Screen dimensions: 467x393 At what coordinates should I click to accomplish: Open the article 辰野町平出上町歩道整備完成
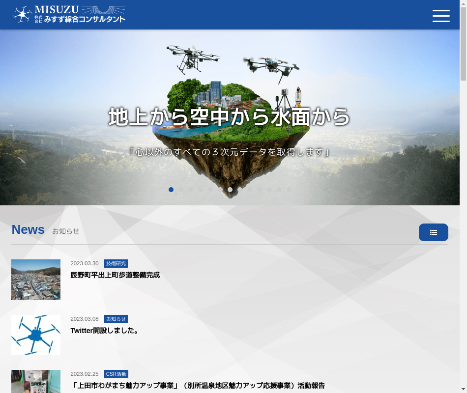click(x=115, y=275)
